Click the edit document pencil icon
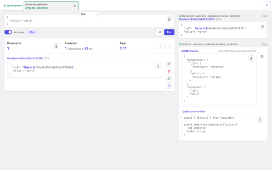The image size is (272, 170). (x=169, y=64)
